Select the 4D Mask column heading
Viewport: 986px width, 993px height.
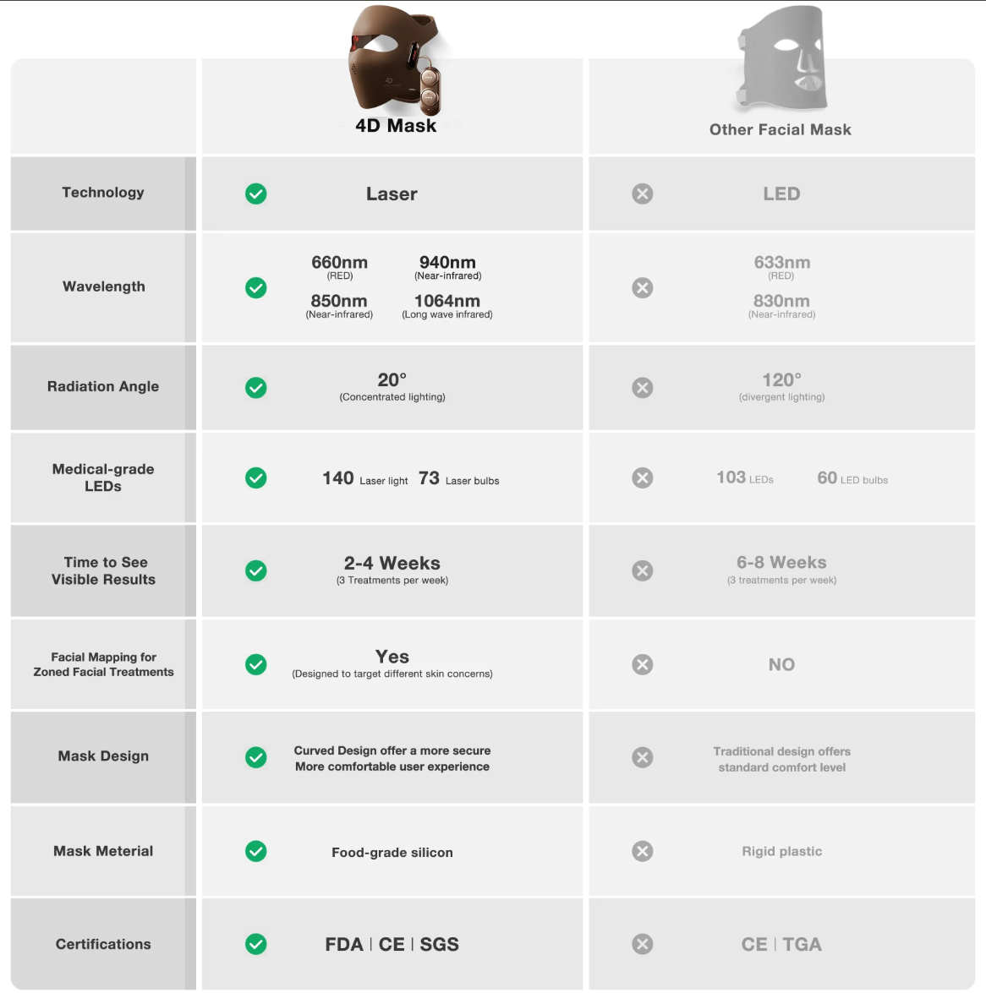396,126
